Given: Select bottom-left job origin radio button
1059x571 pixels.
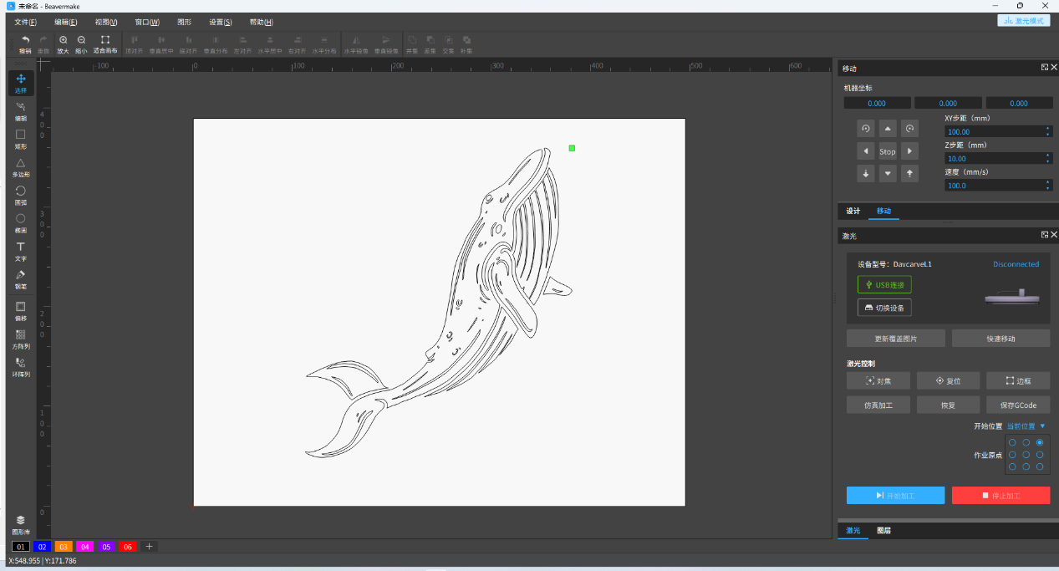Looking at the screenshot, I should pyautogui.click(x=1012, y=466).
